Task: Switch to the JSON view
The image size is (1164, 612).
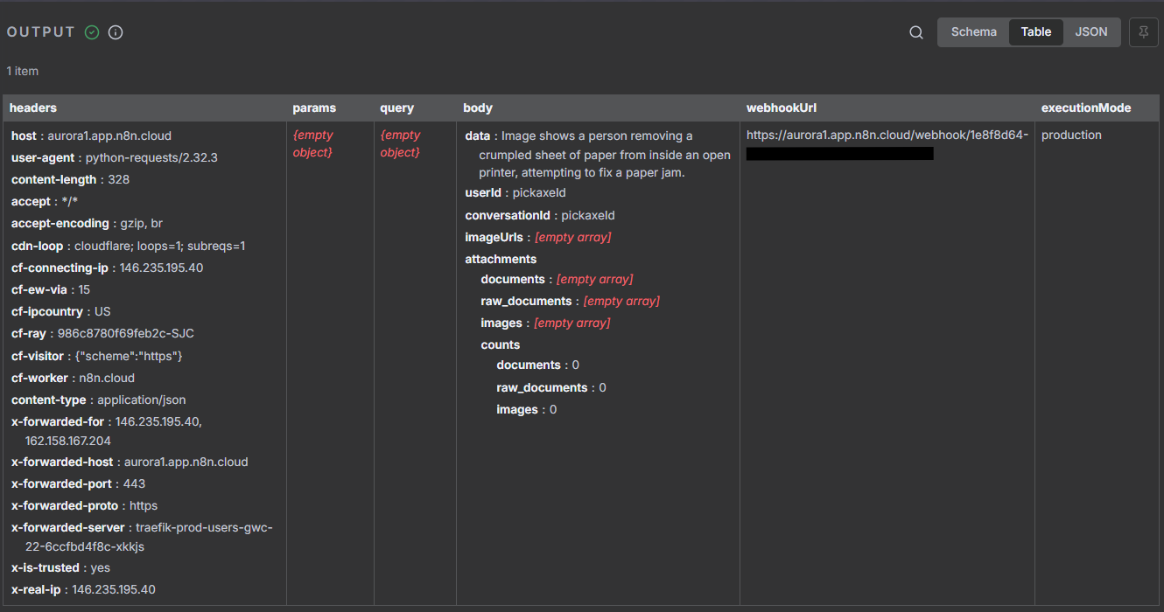Action: (x=1090, y=32)
